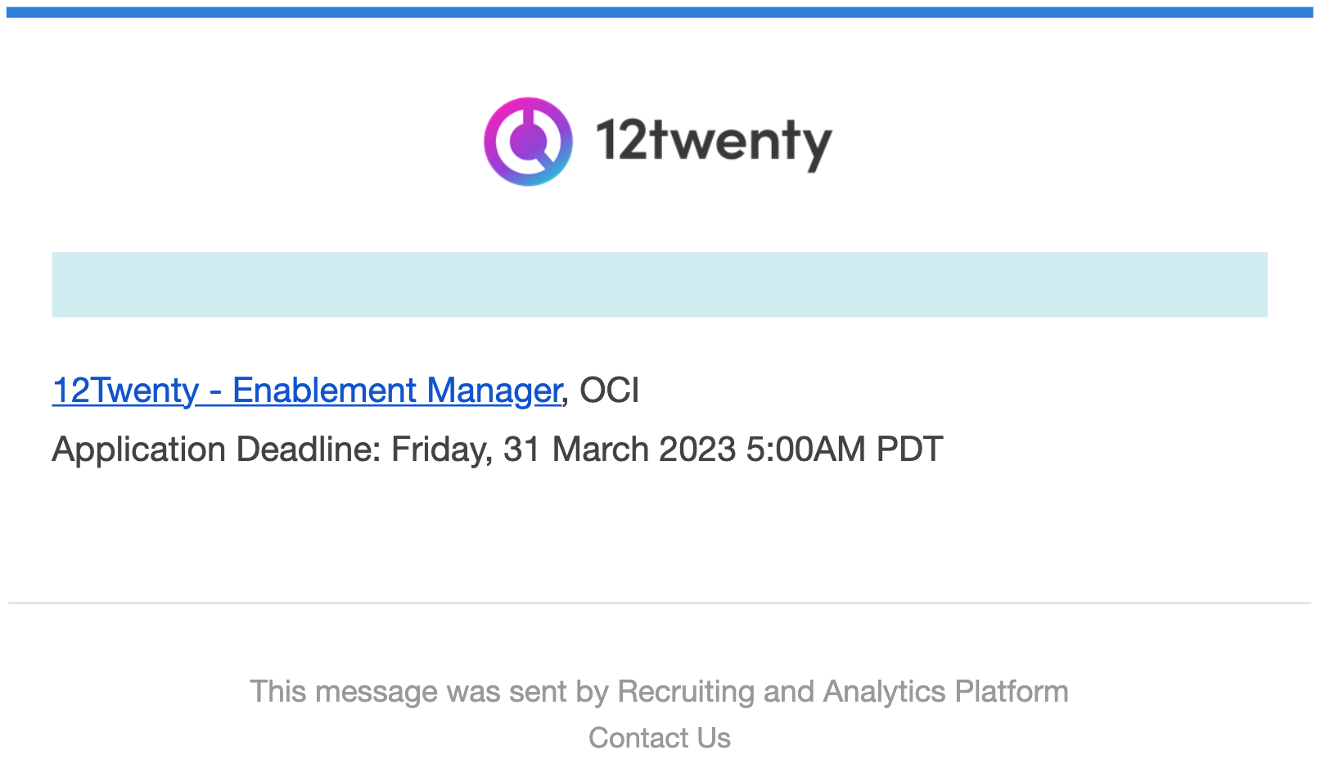Click the date 31 March 2023
1321x759 pixels.
pos(620,450)
